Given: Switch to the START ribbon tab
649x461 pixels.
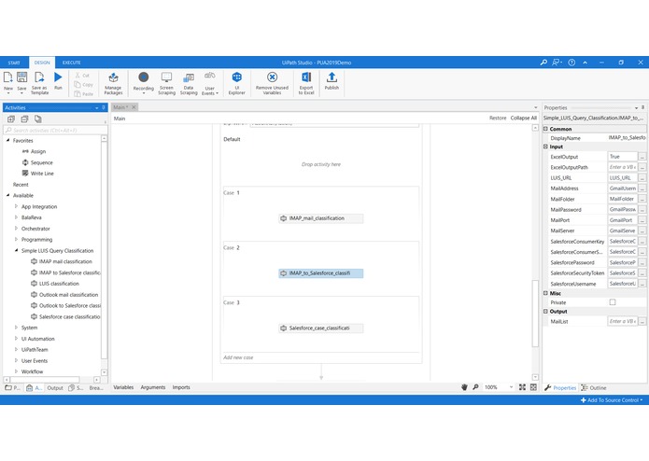Looking at the screenshot, I should [x=14, y=63].
